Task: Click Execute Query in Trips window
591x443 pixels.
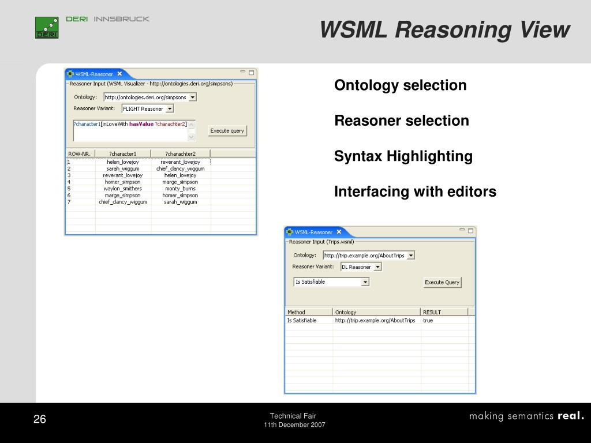Action: pyautogui.click(x=442, y=282)
